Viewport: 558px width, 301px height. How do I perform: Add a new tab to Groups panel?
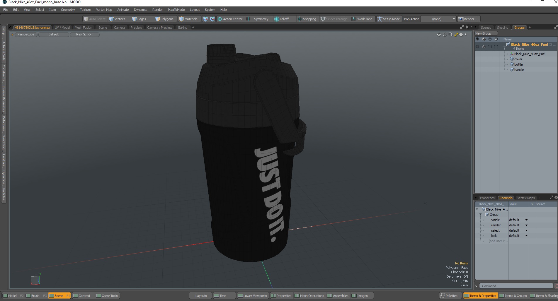point(530,28)
